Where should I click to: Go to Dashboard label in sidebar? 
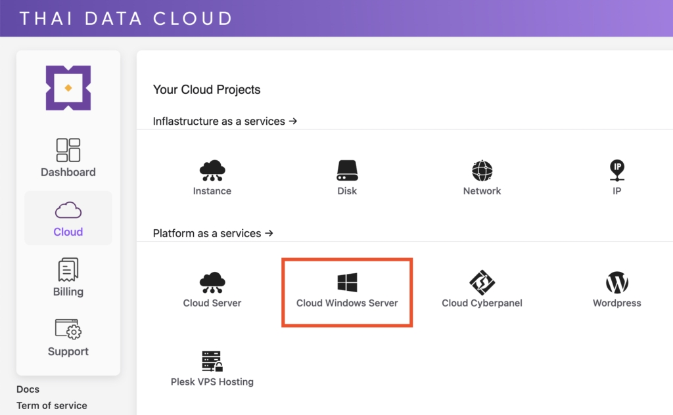68,172
